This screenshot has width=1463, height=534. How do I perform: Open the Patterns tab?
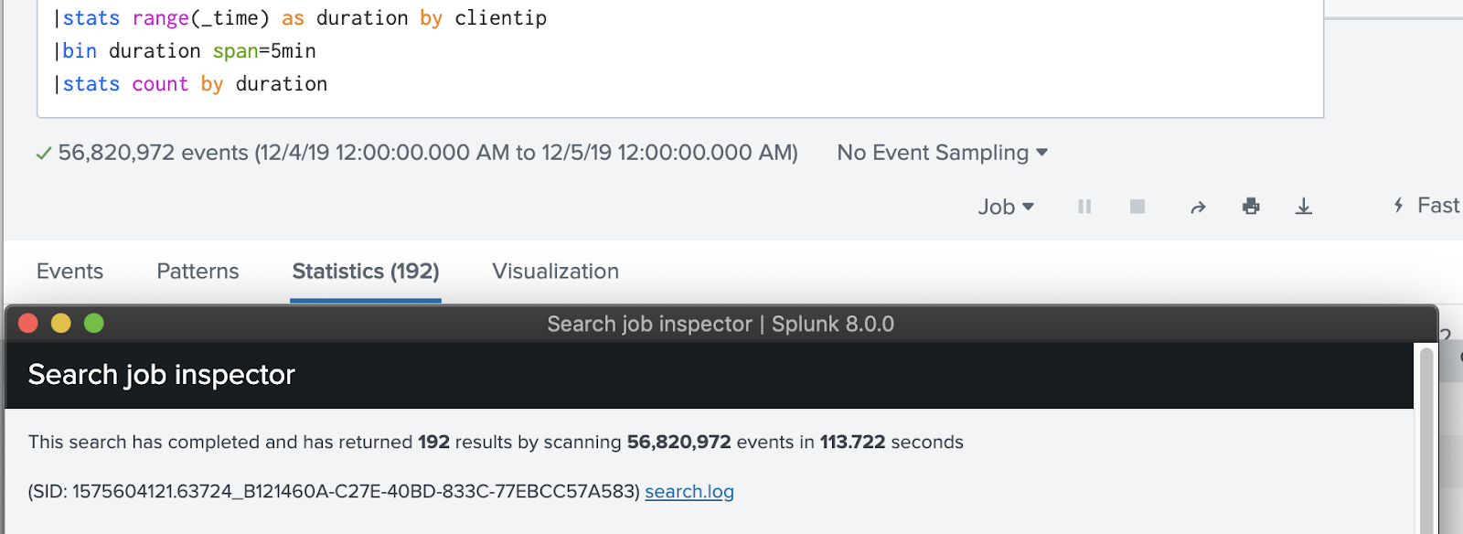198,272
